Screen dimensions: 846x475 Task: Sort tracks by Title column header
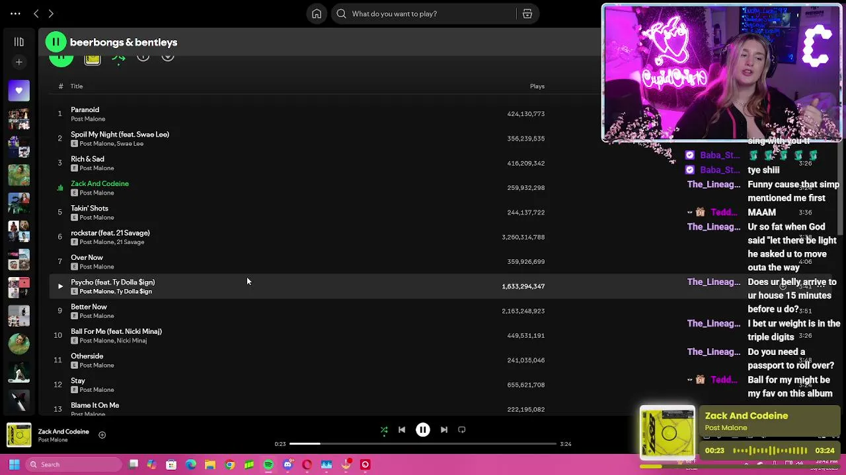(x=77, y=86)
